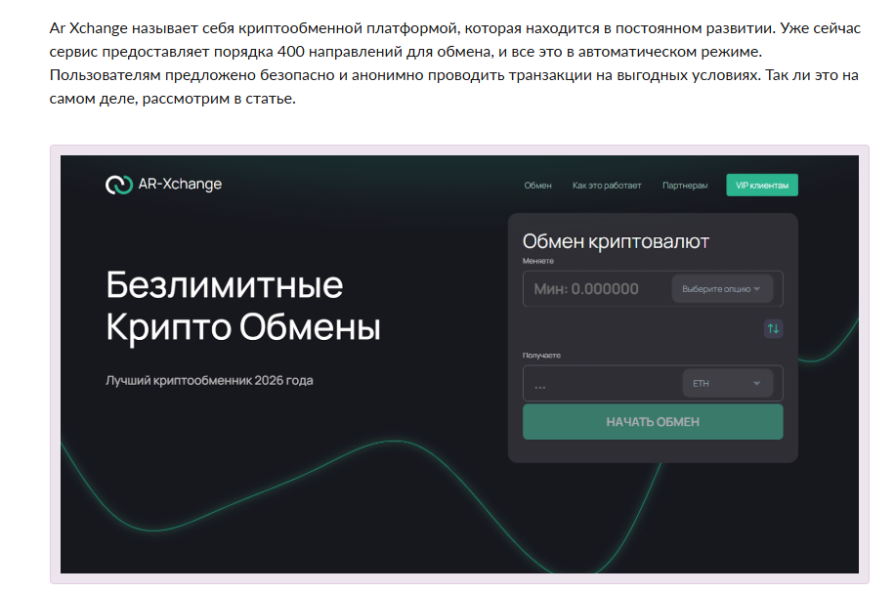Viewport: 895px width, 593px height.
Task: Select the «Обмен» menu item
Action: [536, 183]
